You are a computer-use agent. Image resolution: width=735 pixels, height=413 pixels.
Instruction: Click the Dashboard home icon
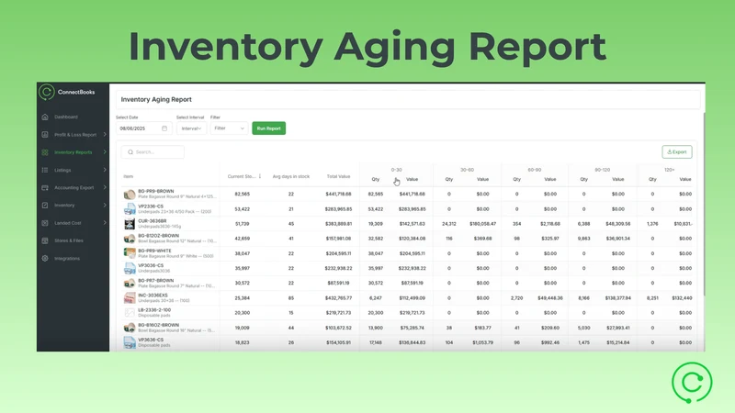point(45,117)
